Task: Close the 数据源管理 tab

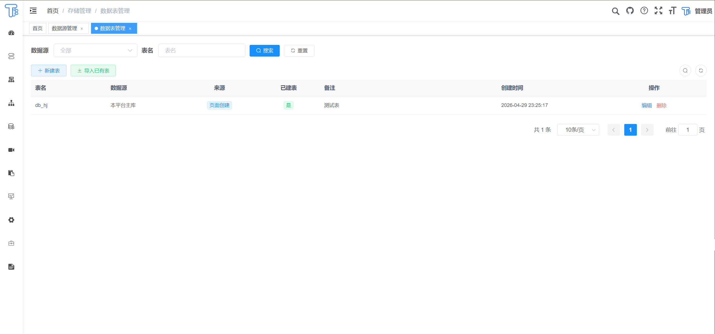Action: click(82, 29)
